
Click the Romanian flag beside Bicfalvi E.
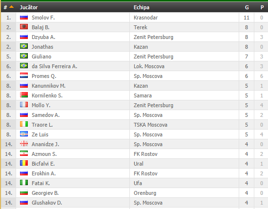click(24, 163)
